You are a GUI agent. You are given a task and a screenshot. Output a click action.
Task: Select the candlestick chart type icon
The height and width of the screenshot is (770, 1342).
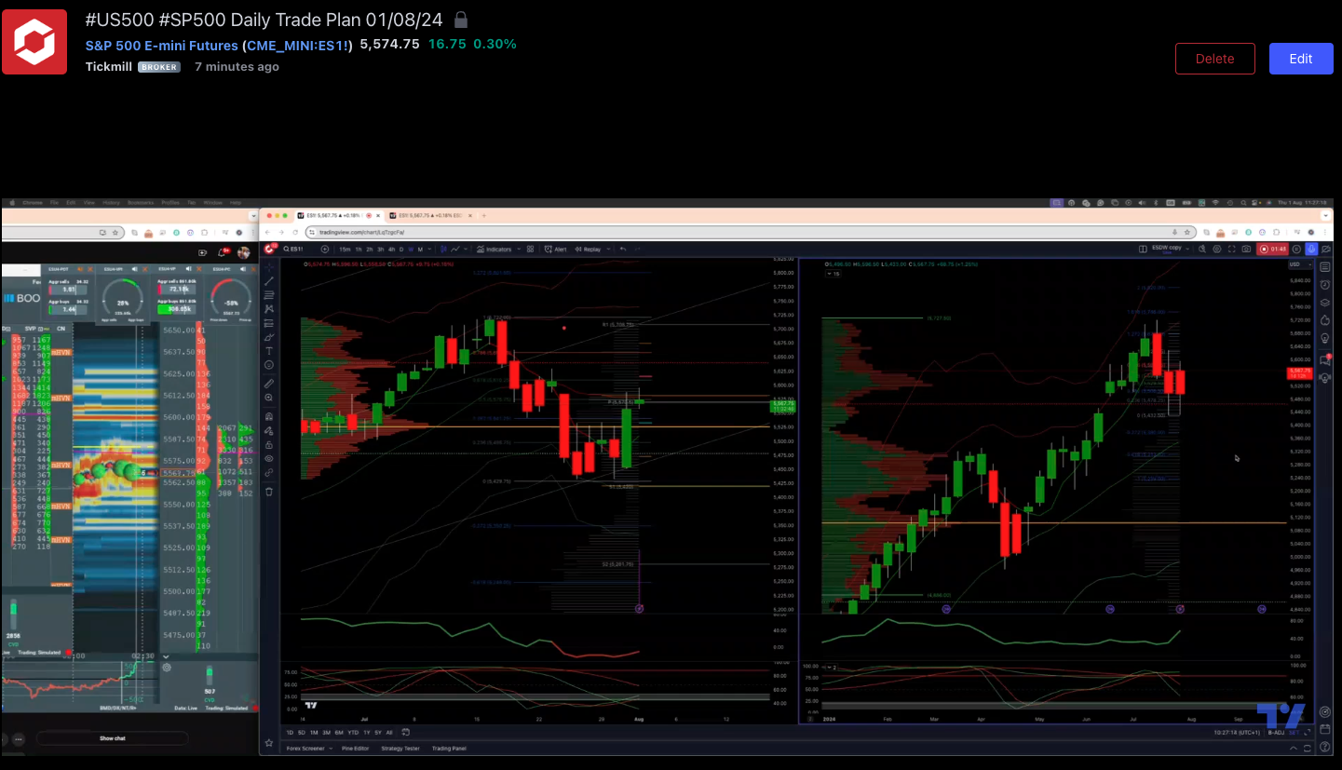pos(443,249)
